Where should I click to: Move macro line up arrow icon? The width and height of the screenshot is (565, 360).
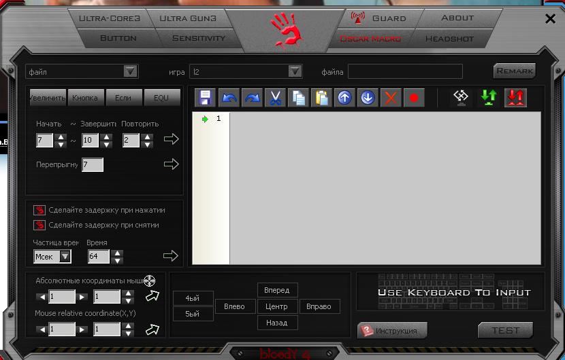click(344, 98)
